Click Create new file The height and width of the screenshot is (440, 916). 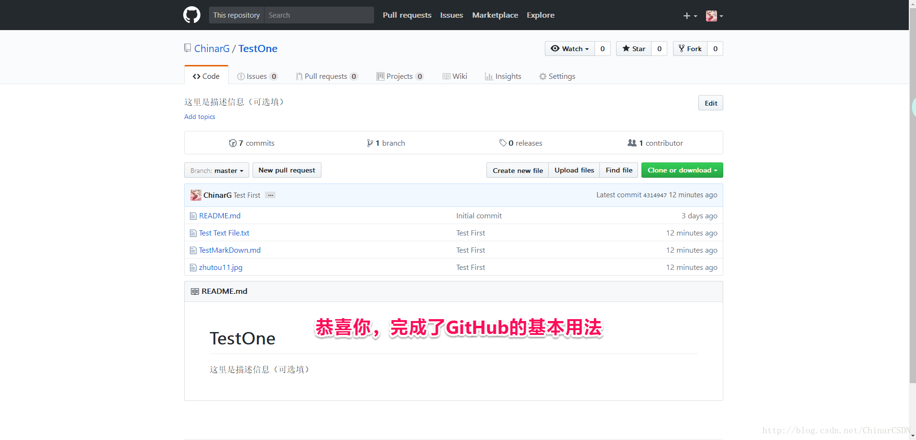[x=518, y=170]
